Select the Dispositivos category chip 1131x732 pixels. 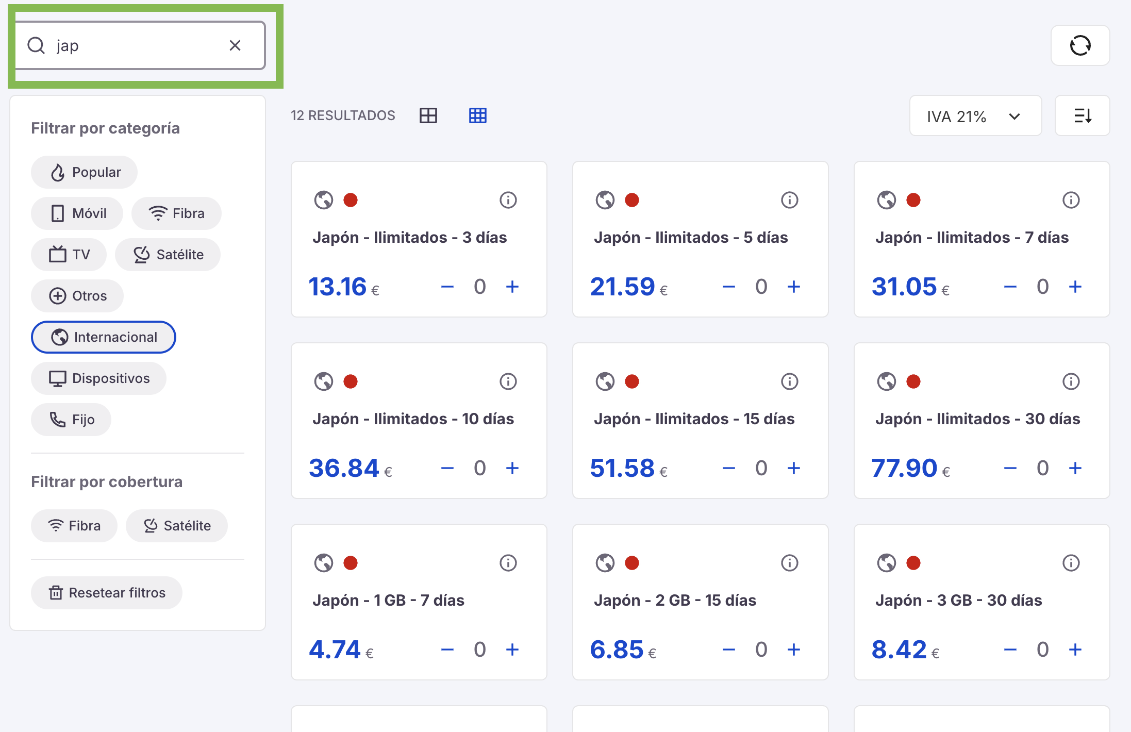[x=99, y=378]
